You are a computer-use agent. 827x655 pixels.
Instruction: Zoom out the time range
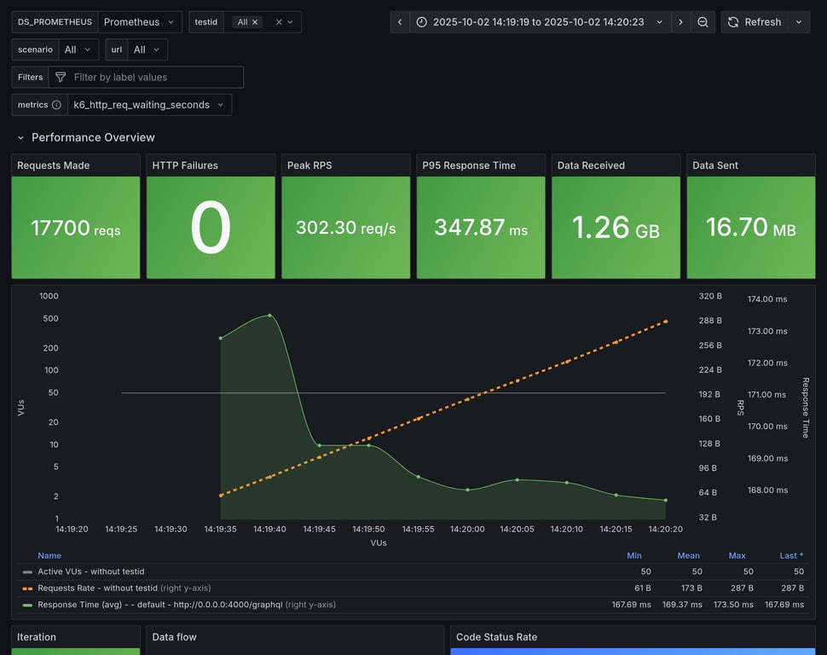click(x=703, y=22)
